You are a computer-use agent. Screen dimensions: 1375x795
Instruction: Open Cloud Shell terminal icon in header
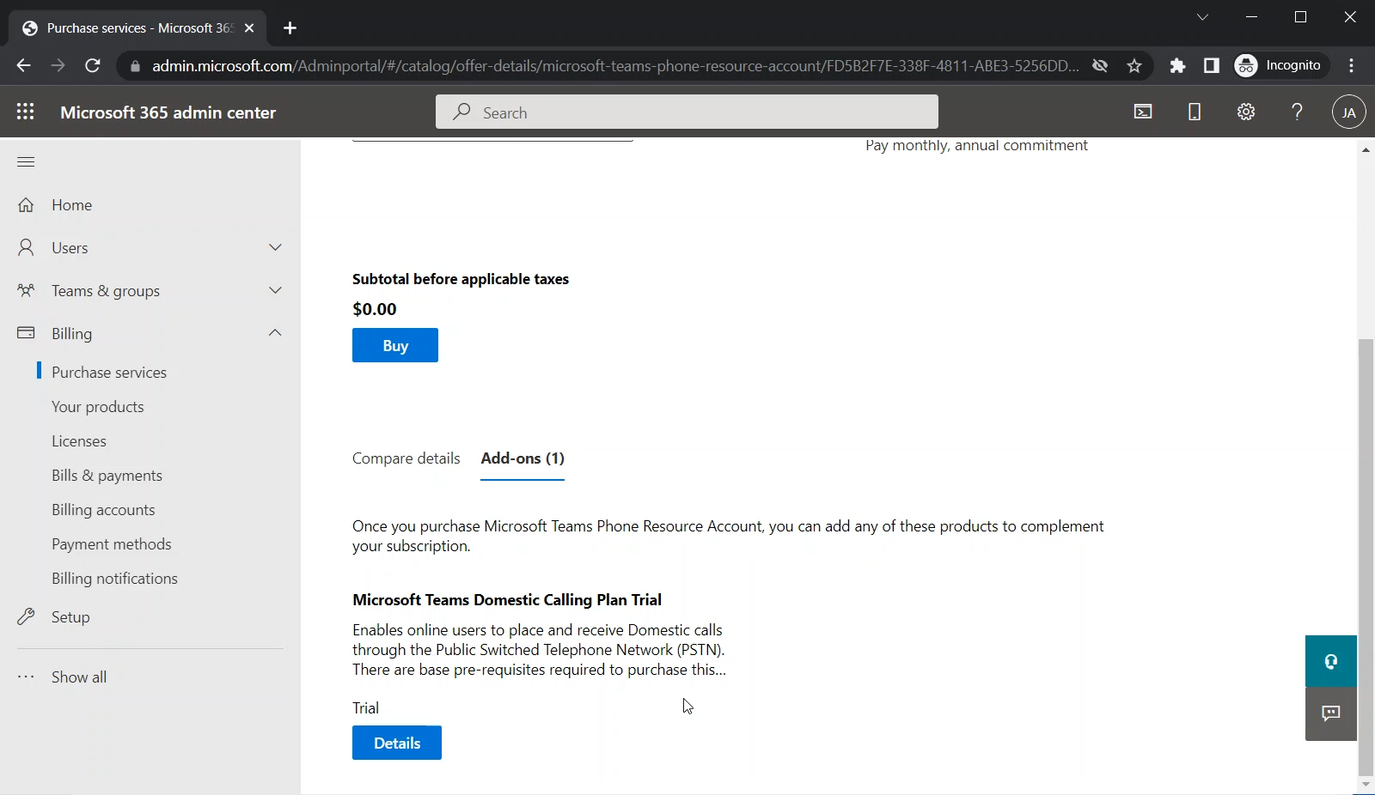click(x=1143, y=112)
